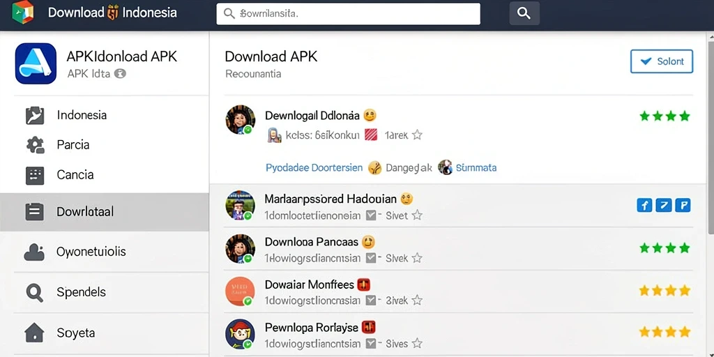The height and width of the screenshot is (357, 714).
Task: Click the cloud icon beside Oyonetuiolis
Action: [x=34, y=252]
